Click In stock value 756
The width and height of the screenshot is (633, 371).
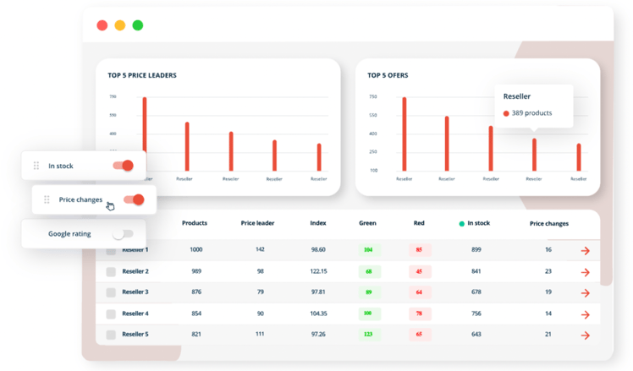476,314
